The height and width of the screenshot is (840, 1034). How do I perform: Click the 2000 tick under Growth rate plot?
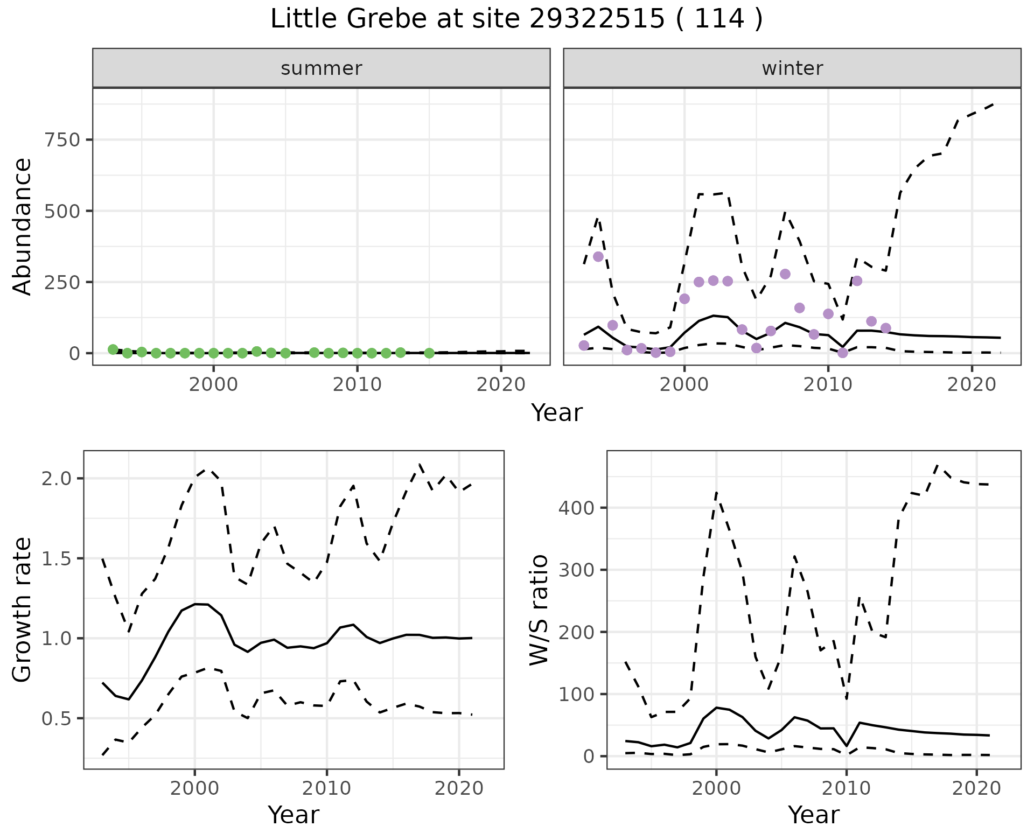[195, 788]
